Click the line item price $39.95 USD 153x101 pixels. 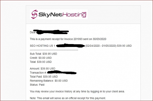click(124, 46)
